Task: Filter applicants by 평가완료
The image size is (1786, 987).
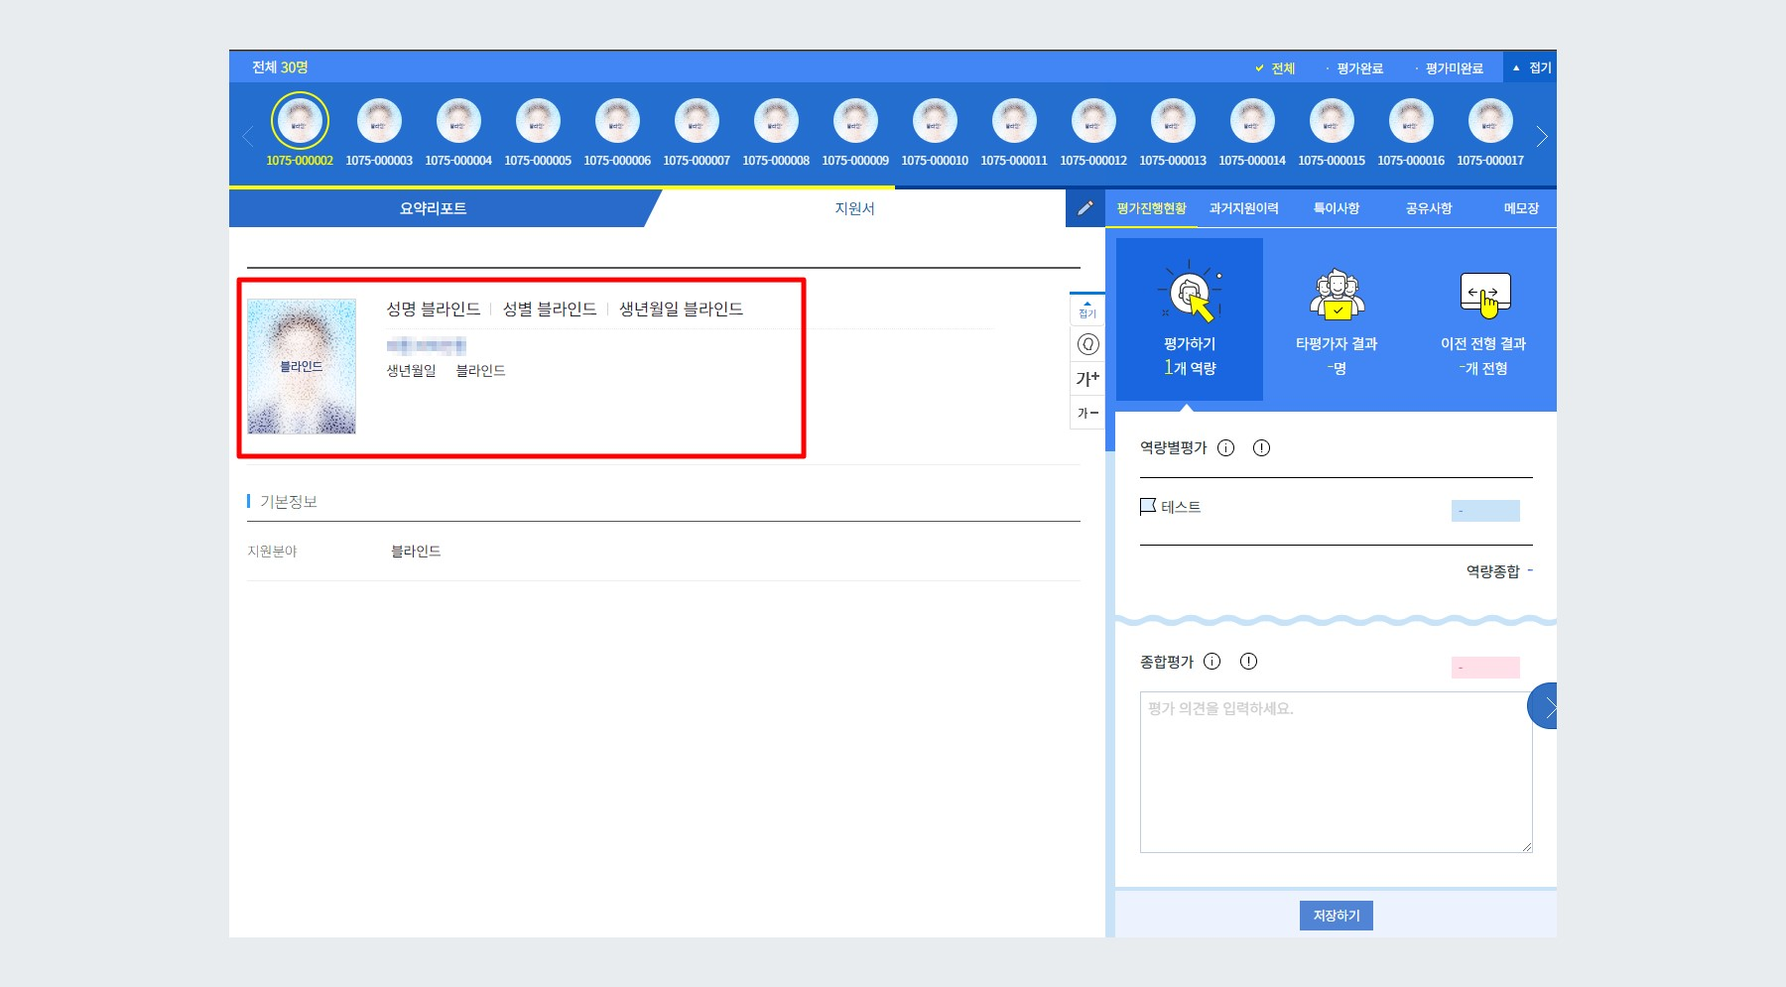Action: (1354, 68)
